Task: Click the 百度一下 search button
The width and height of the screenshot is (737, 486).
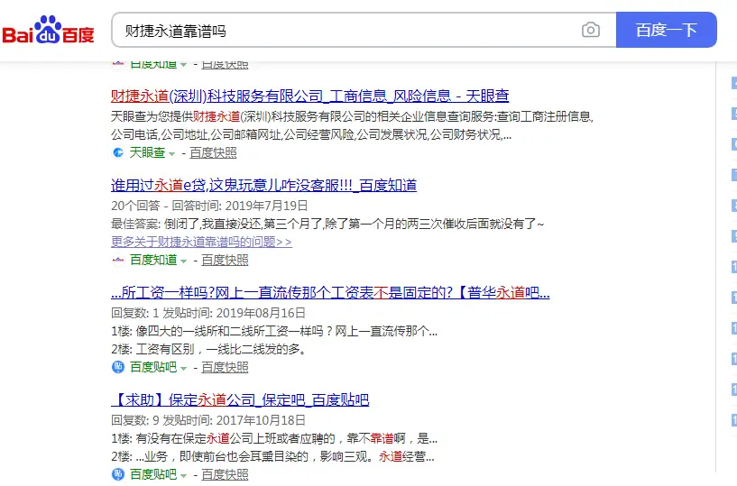Action: click(x=666, y=30)
